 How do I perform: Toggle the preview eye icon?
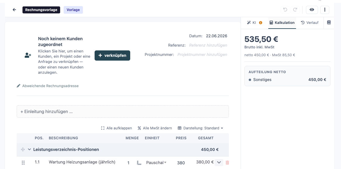(312, 10)
